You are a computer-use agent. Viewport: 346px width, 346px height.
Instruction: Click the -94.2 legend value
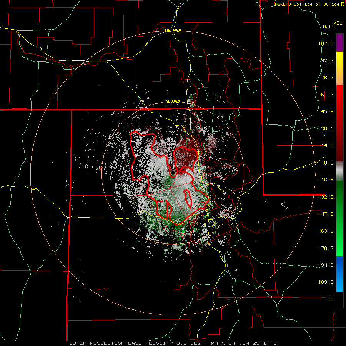click(326, 265)
